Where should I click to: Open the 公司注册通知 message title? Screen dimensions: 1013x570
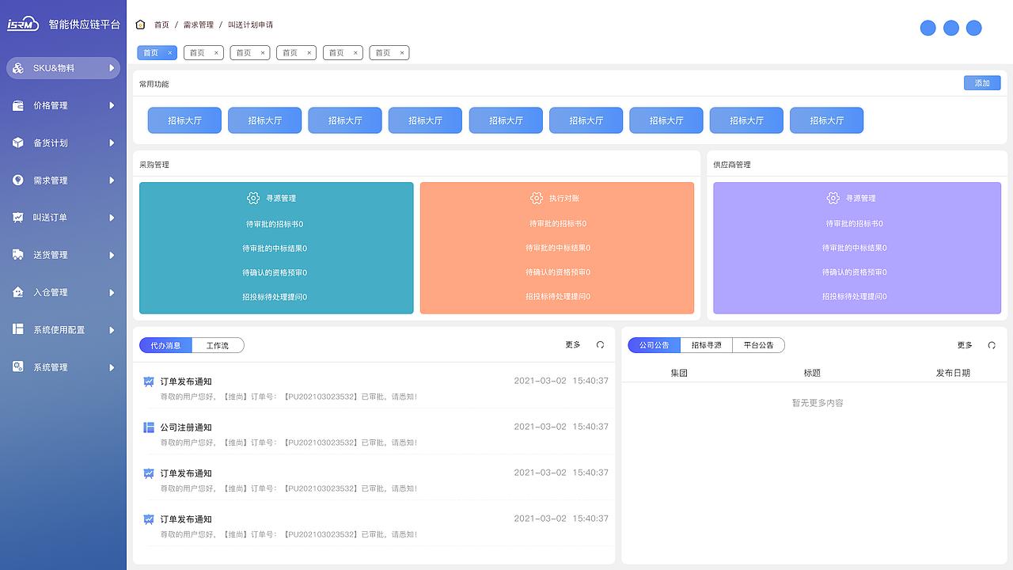186,427
